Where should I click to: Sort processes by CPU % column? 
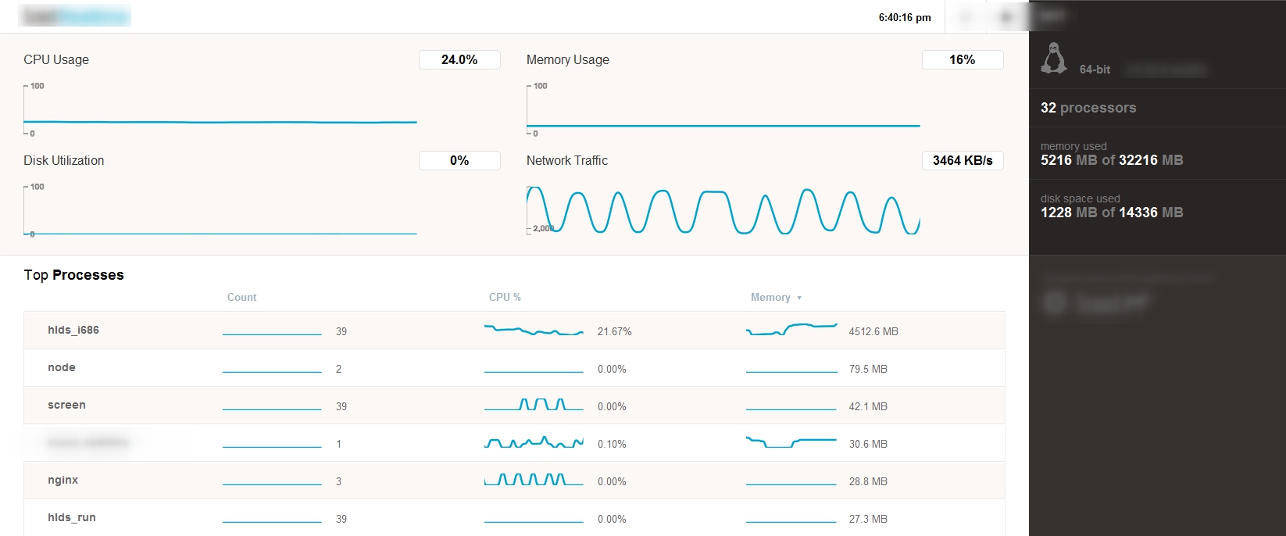click(505, 297)
